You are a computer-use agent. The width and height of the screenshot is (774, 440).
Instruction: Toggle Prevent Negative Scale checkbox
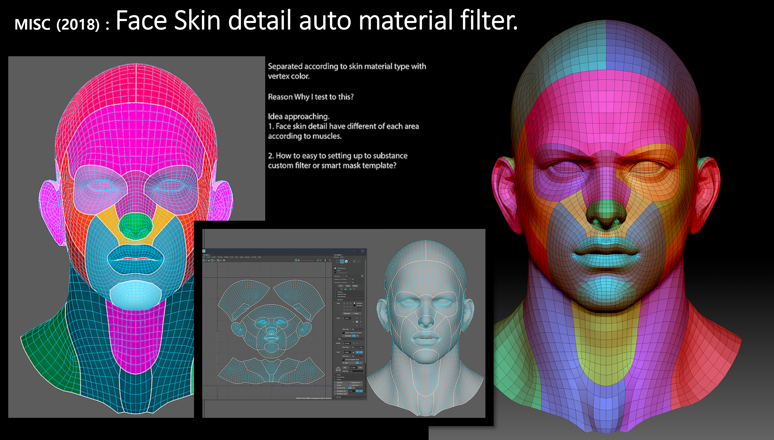[343, 360]
